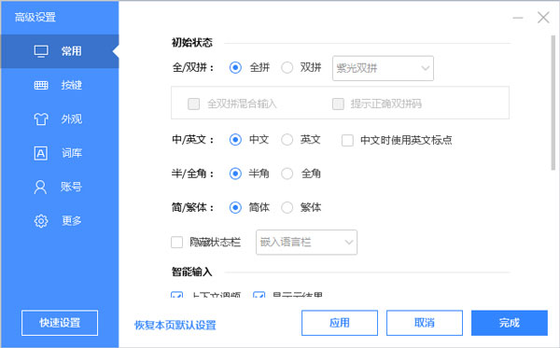The height and width of the screenshot is (348, 560).
Task: Choose 英文 as initial language
Action: click(x=287, y=140)
